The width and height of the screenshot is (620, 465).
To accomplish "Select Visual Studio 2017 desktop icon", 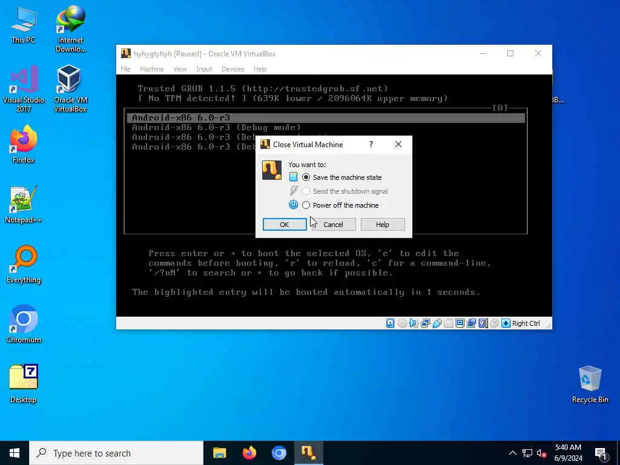I will click(23, 88).
